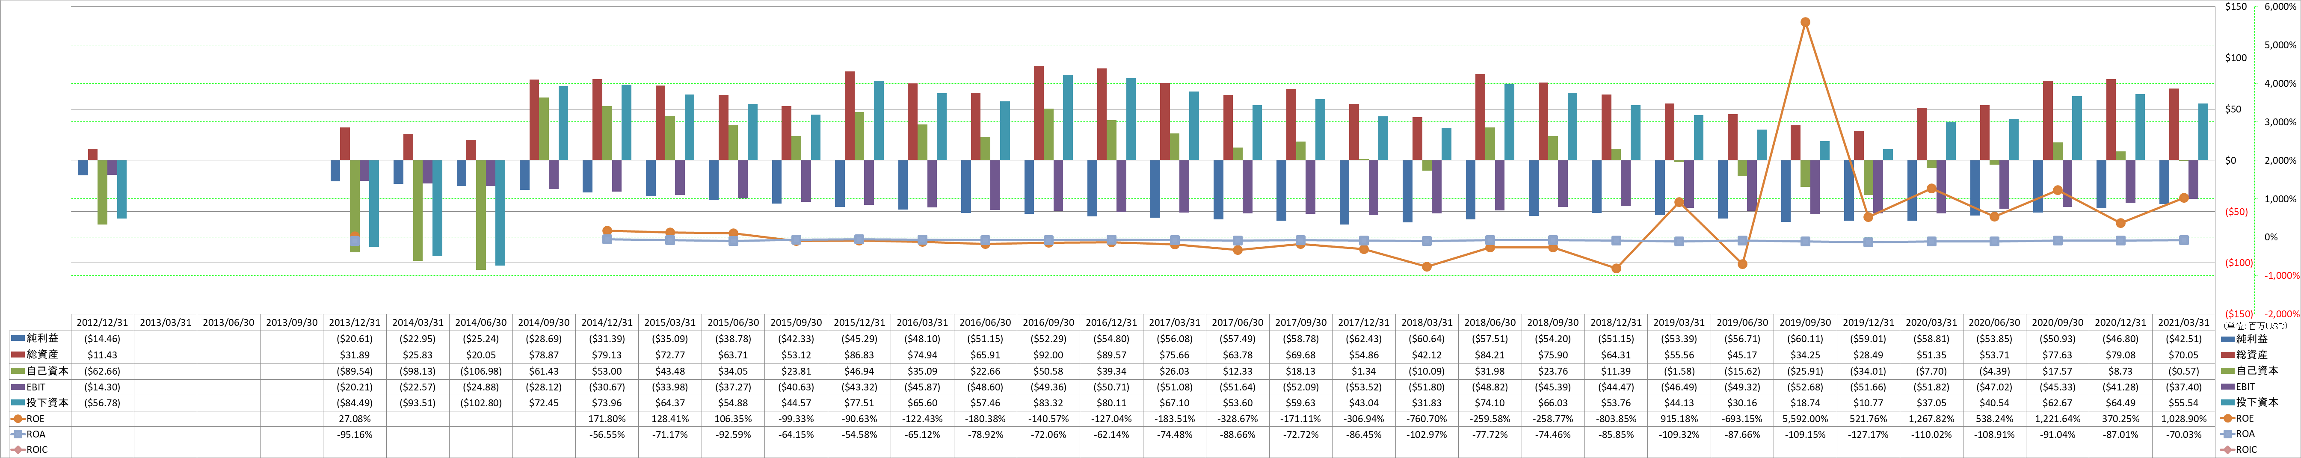This screenshot has height=458, width=2301.
Task: Click the ROA cell -95.16%
Action: coord(355,435)
